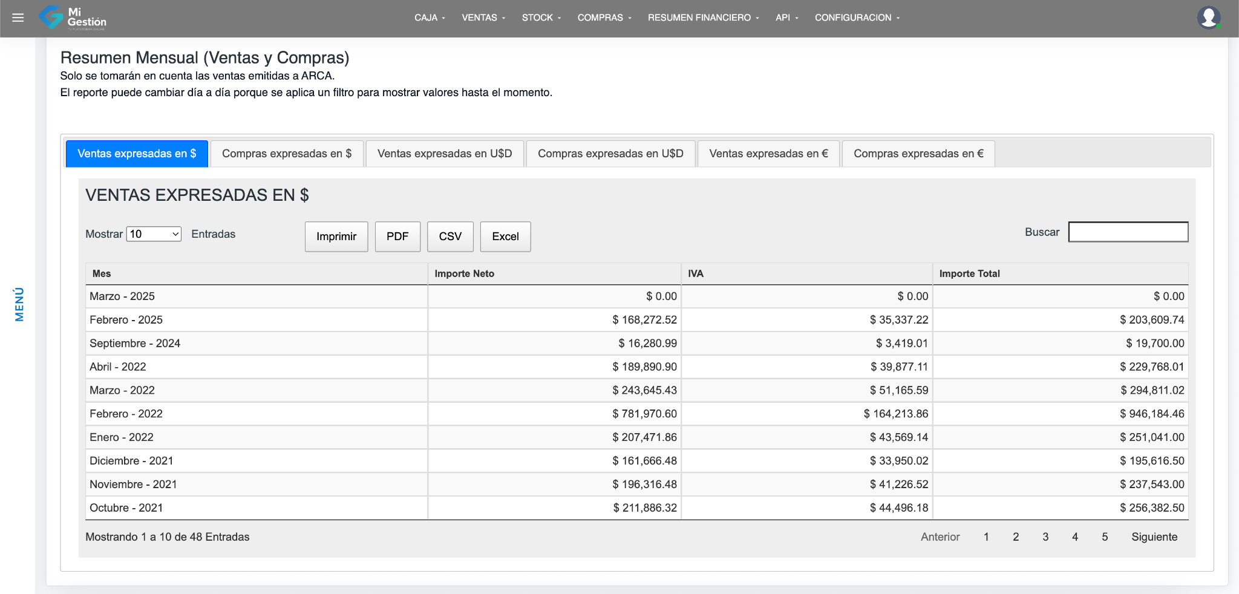Go to the Siguiente page

1154,537
